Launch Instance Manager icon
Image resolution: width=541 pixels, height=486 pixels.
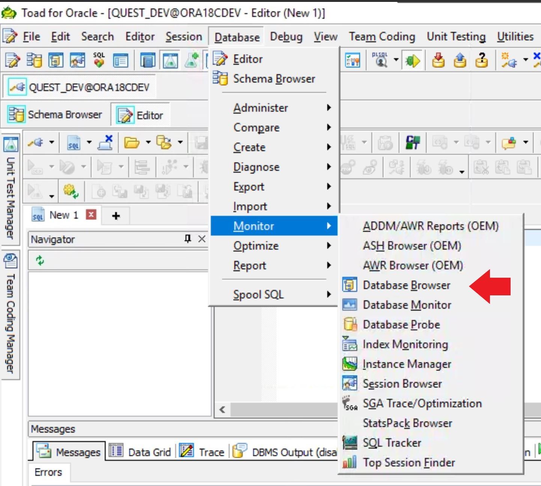[x=350, y=364]
